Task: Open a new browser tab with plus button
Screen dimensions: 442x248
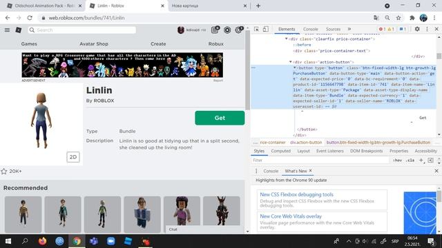Action: [x=258, y=6]
